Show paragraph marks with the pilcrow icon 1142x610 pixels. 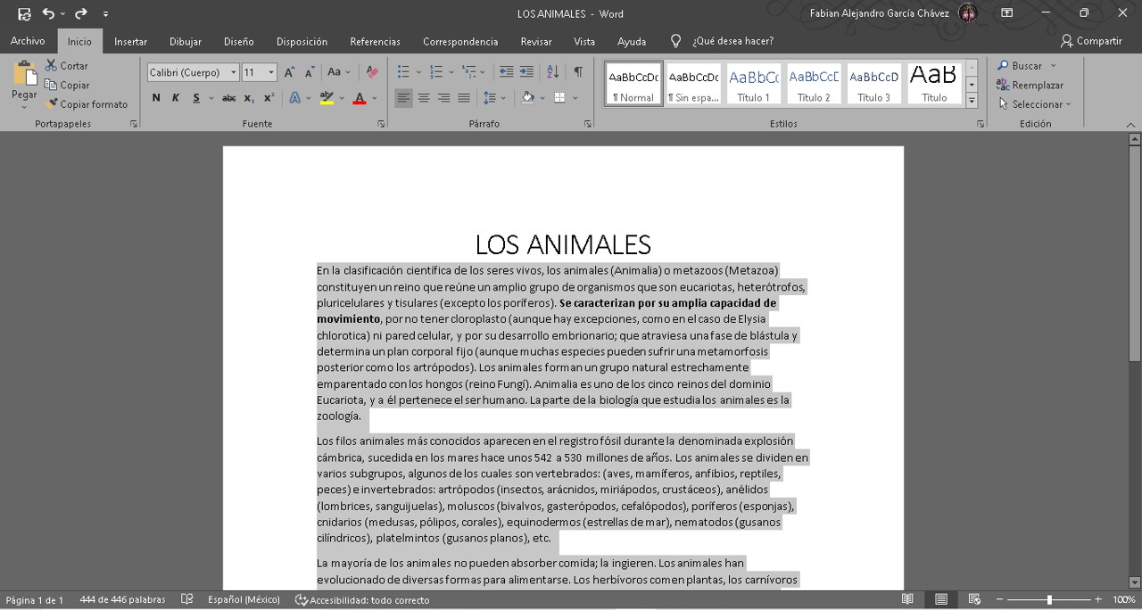tap(578, 72)
